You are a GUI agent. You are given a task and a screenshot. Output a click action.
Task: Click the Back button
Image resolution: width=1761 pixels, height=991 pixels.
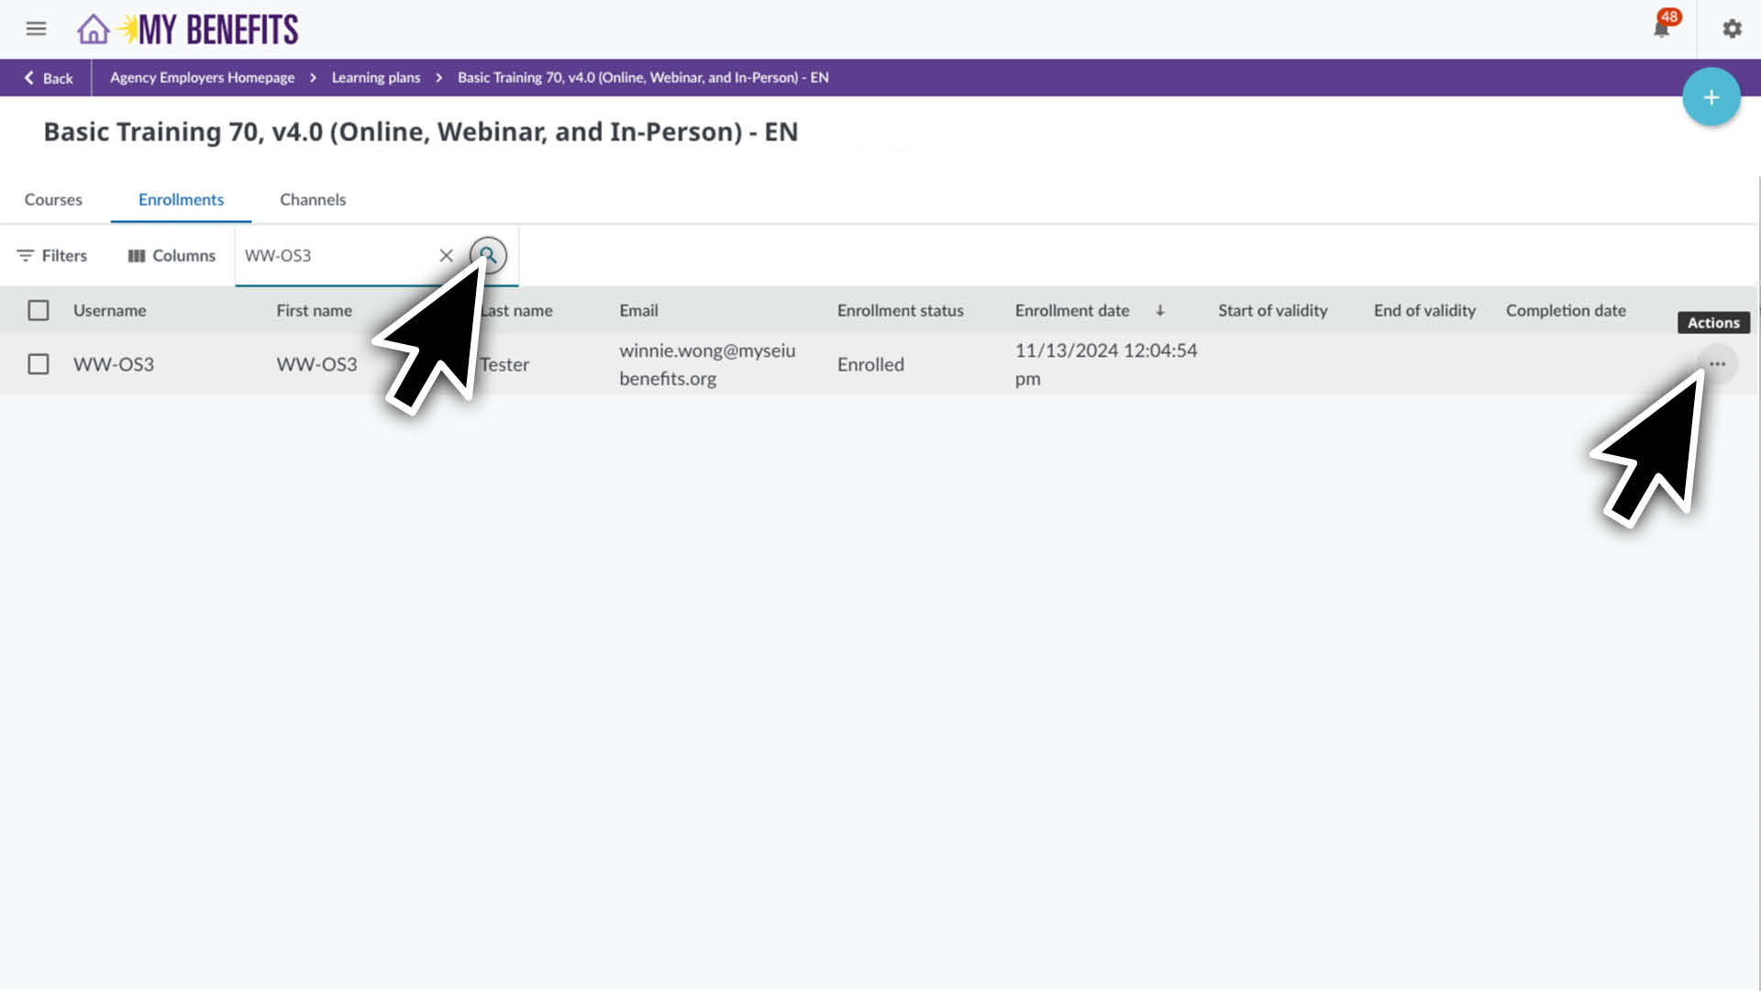coord(46,77)
